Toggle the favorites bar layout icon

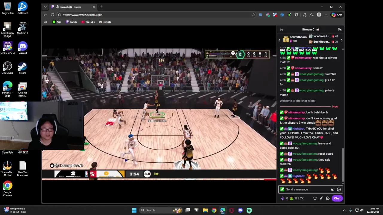pyautogui.click(x=45, y=22)
